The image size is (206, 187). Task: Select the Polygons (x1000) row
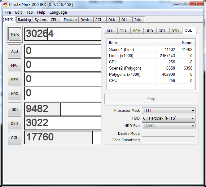151,74
